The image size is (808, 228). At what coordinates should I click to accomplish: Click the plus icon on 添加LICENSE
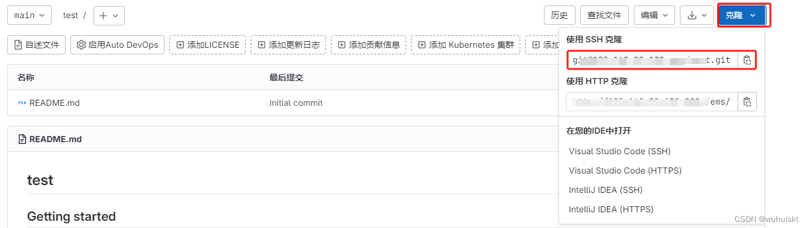tap(180, 45)
